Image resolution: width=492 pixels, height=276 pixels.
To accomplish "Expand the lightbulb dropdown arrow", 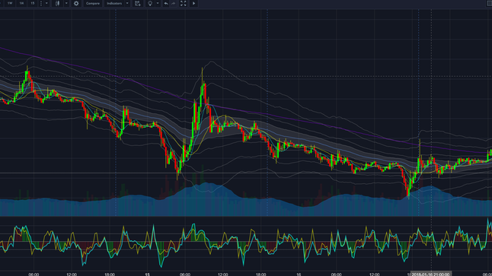I will tap(158, 3).
